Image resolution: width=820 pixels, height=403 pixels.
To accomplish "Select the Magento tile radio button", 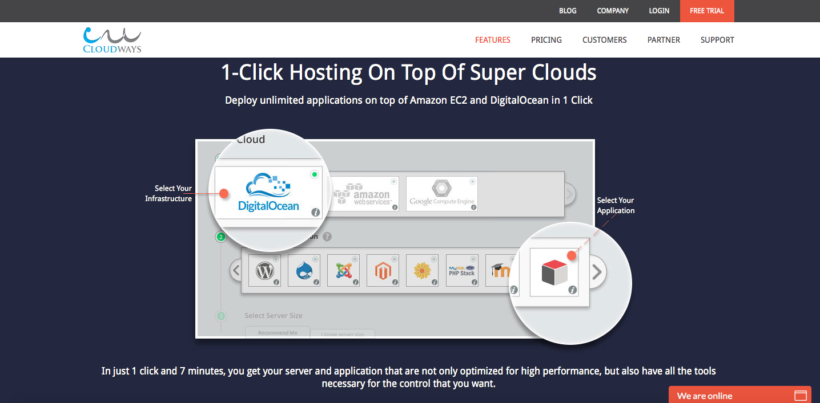I will 394,259.
